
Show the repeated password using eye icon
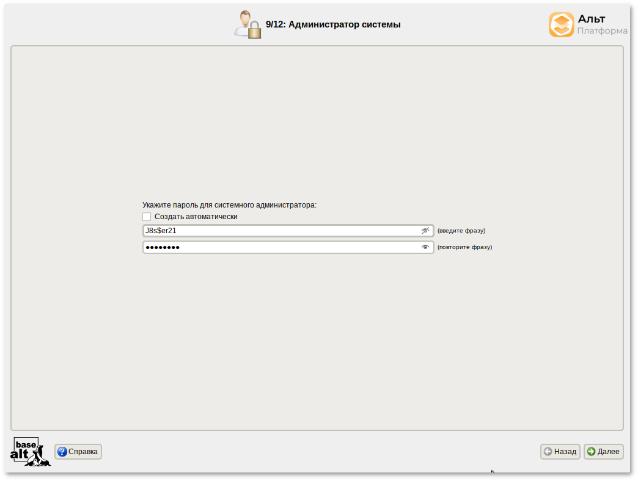pyautogui.click(x=425, y=247)
